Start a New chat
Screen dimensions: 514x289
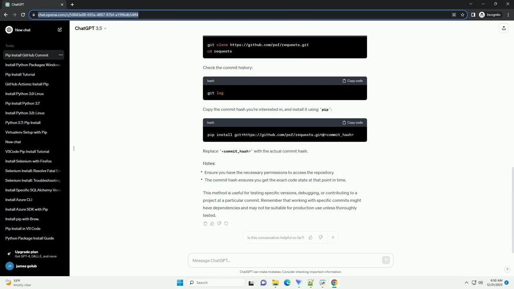[x=22, y=30]
